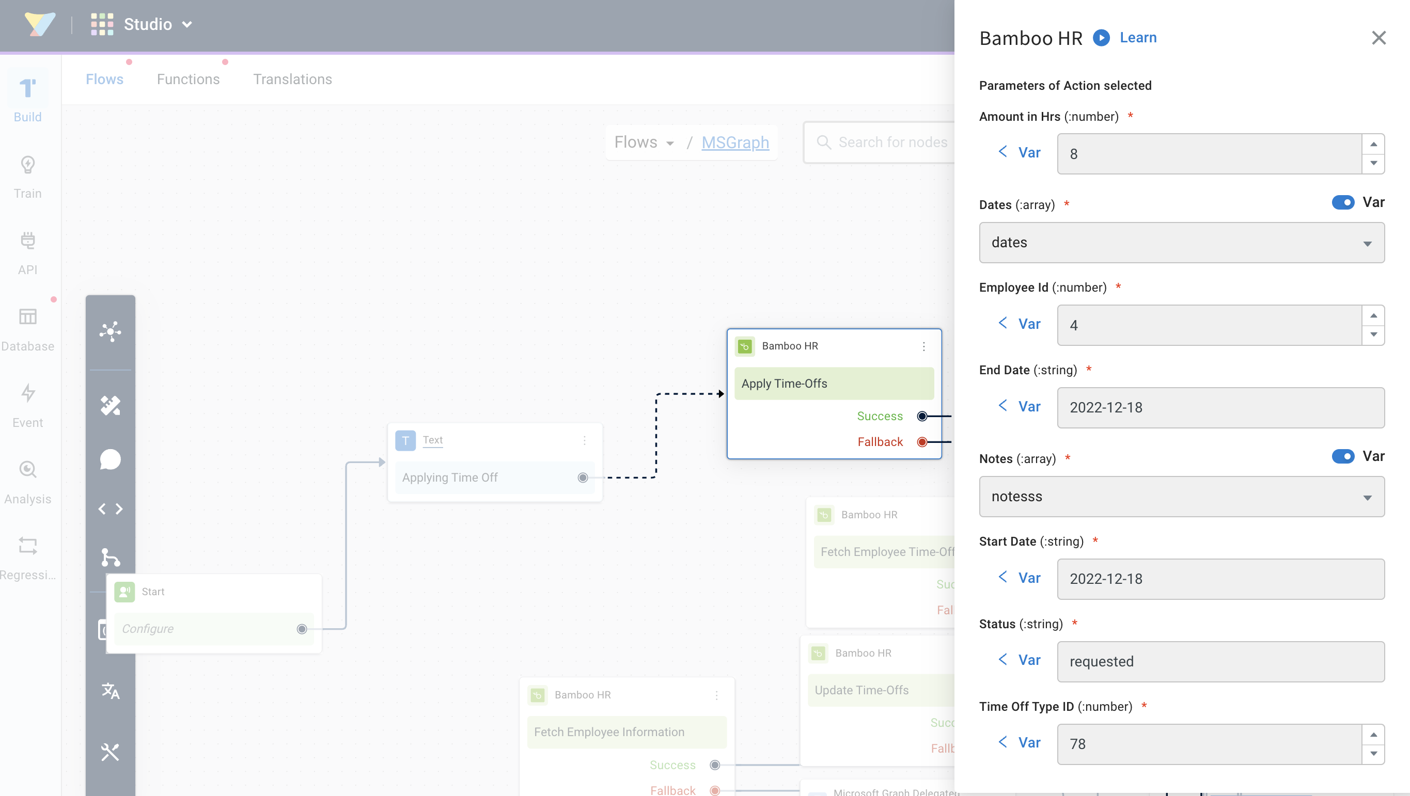Click the Status input field
Viewport: 1410px width, 796px height.
pos(1220,661)
